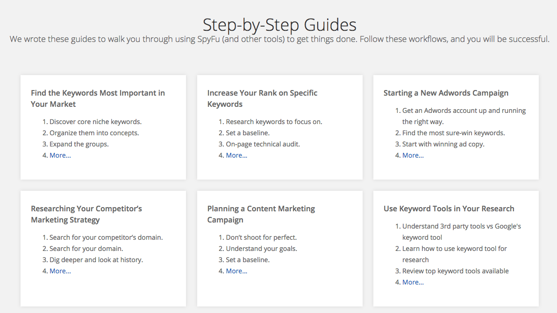Select 'Start with winning ad copy' step

443,144
